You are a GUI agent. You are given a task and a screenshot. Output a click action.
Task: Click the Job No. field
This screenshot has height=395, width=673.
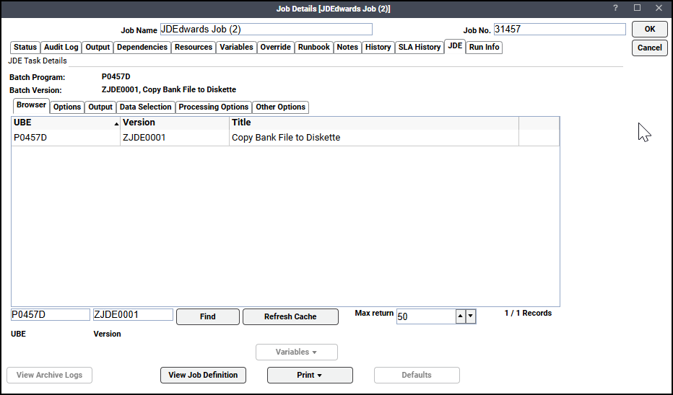point(560,29)
